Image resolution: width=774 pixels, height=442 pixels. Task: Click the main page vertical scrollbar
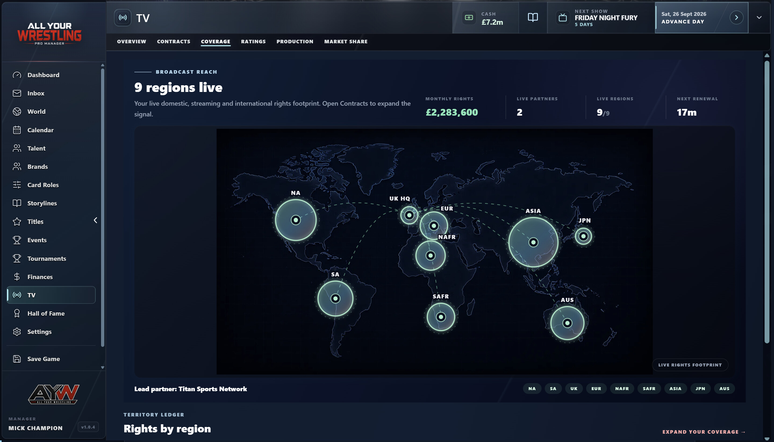[767, 202]
